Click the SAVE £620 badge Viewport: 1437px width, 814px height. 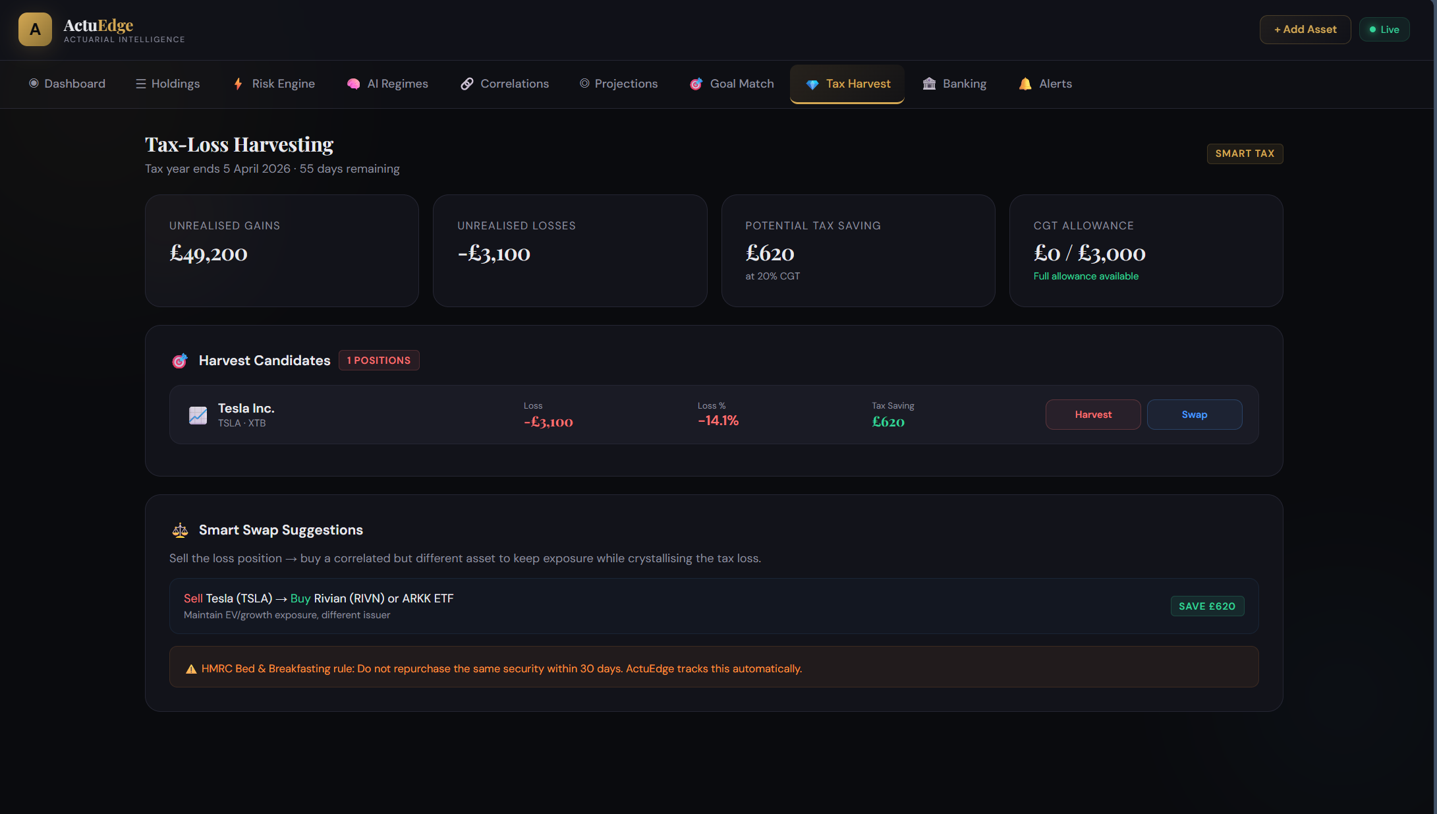tap(1206, 606)
